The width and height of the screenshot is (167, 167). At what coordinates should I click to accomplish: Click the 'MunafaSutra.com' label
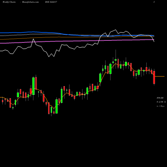click(30, 2)
